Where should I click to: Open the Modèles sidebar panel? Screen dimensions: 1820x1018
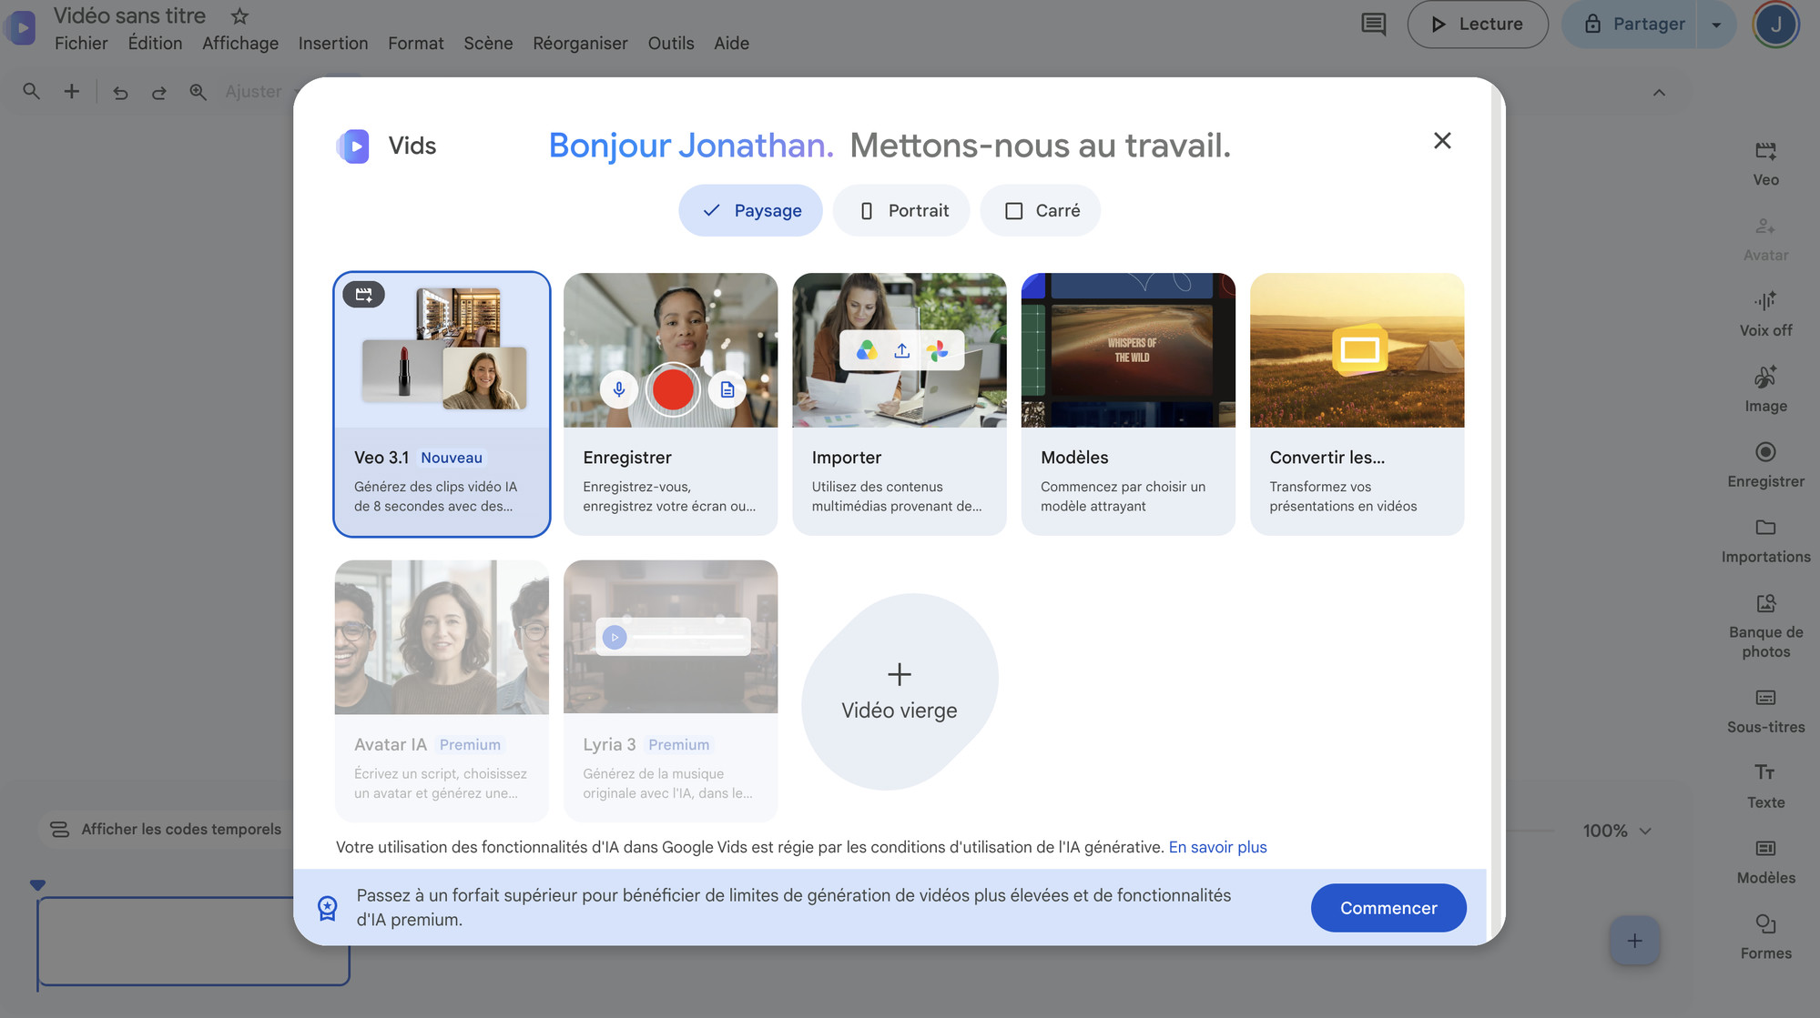click(x=1765, y=862)
